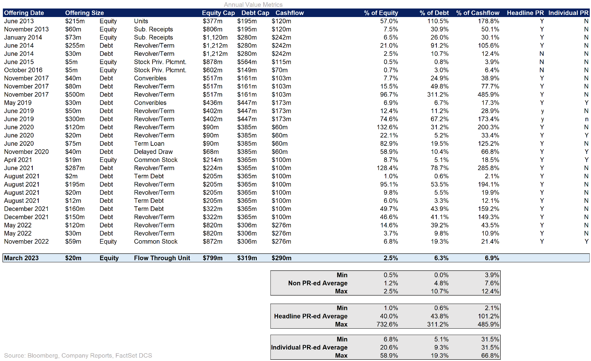Viewport: 591px width, 361px height.
Task: Select the 'April 2021' date cell
Action: point(17,160)
